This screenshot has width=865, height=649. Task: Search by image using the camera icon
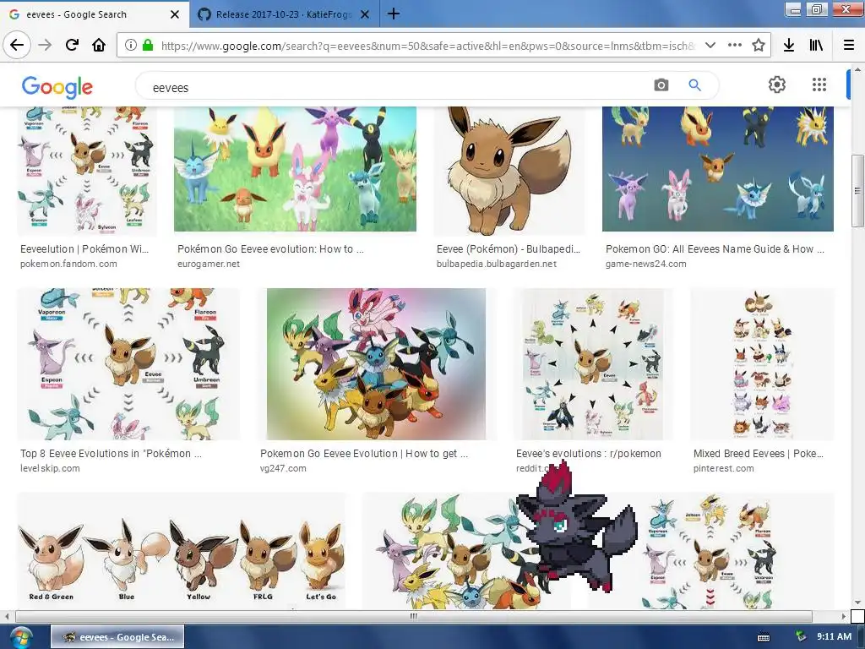tap(661, 85)
